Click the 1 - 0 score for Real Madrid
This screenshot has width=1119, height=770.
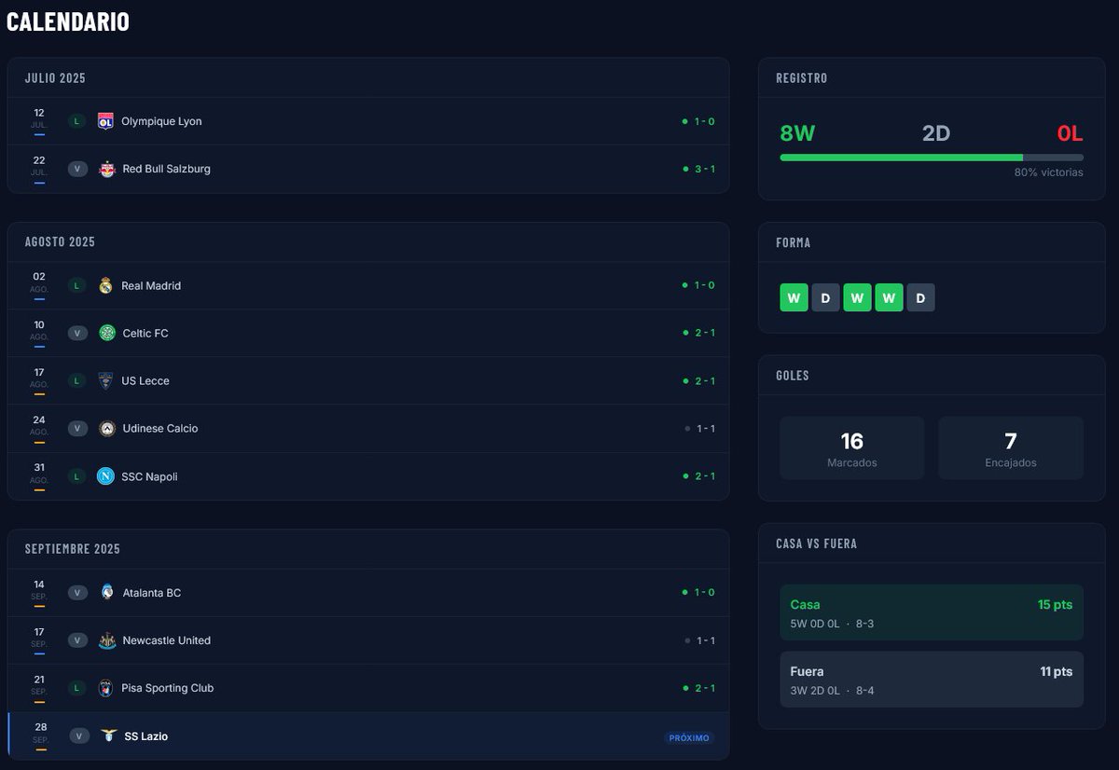[x=704, y=285]
